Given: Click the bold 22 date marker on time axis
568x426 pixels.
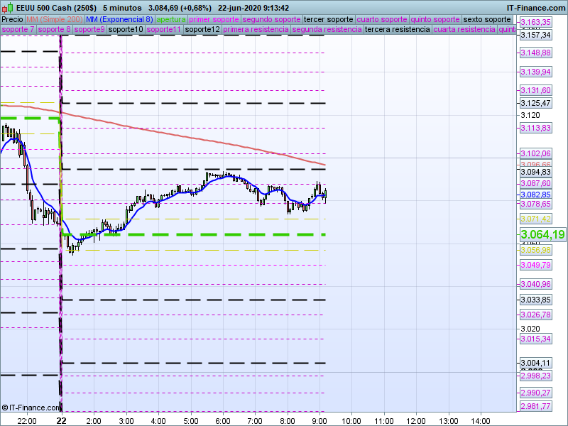Looking at the screenshot, I should [62, 420].
